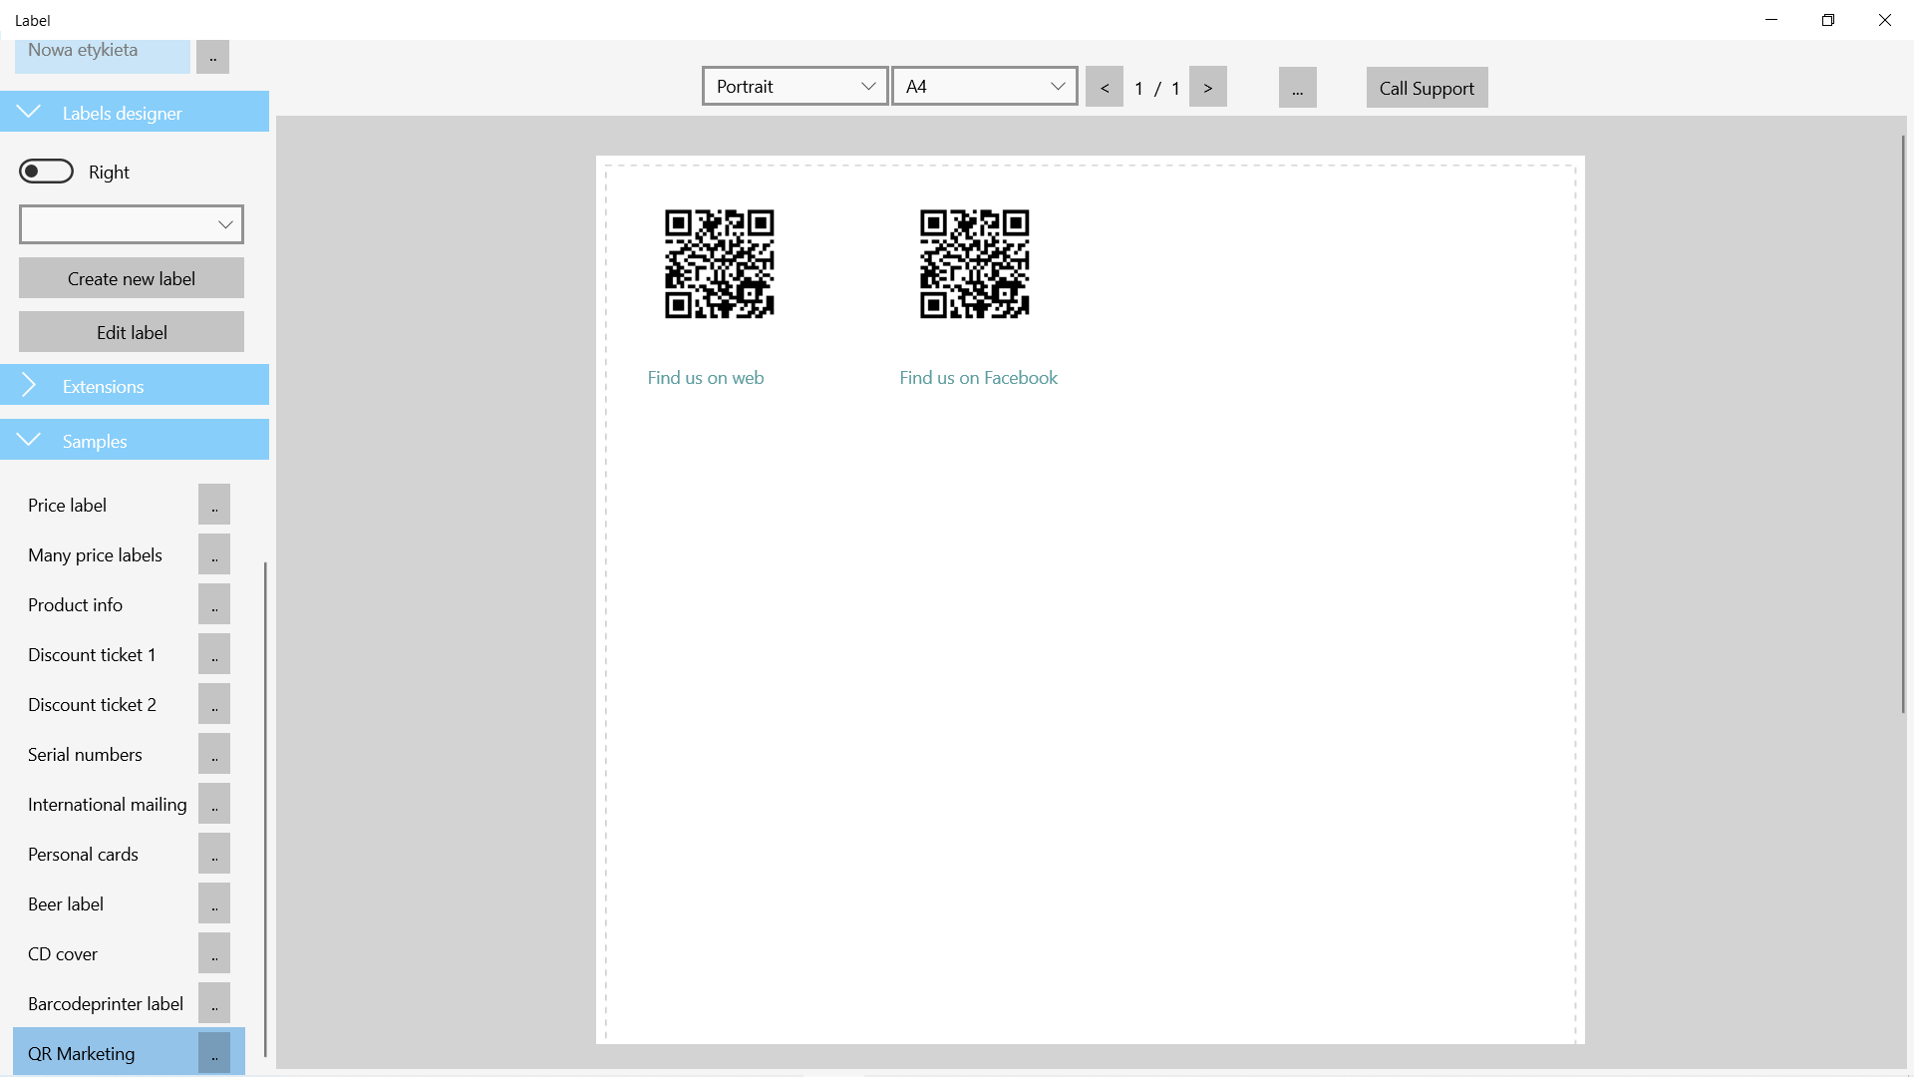
Task: Open the Find us on Facebook link
Action: (978, 377)
